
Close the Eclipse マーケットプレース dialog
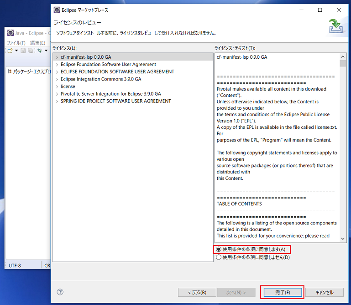coord(339,10)
